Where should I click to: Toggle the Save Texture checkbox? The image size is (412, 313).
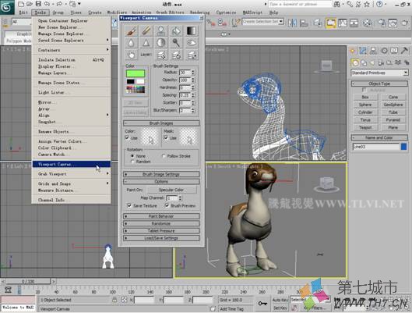coord(129,205)
